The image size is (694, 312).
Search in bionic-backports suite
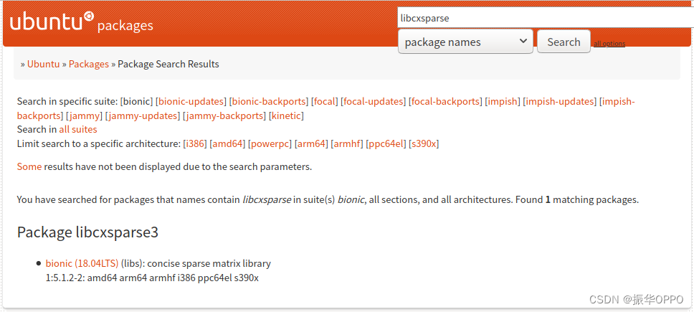pyautogui.click(x=269, y=101)
